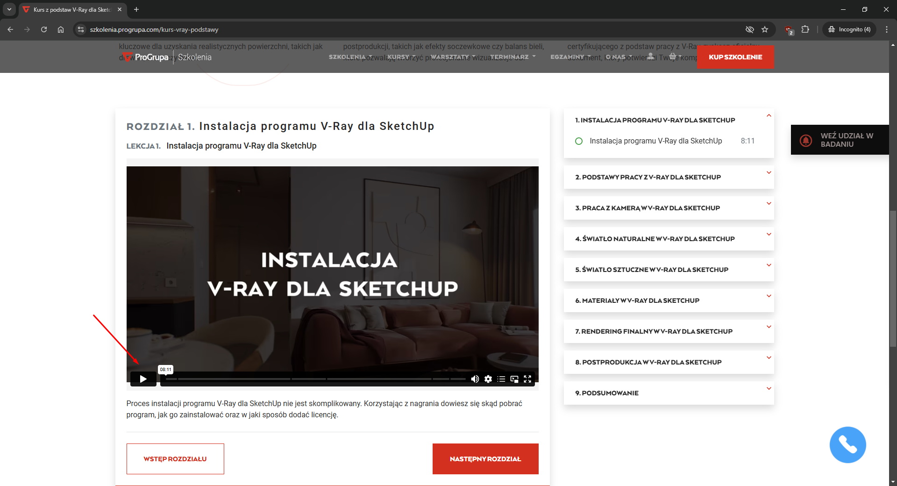The height and width of the screenshot is (486, 897).
Task: Open a new browser tab
Action: (x=136, y=9)
